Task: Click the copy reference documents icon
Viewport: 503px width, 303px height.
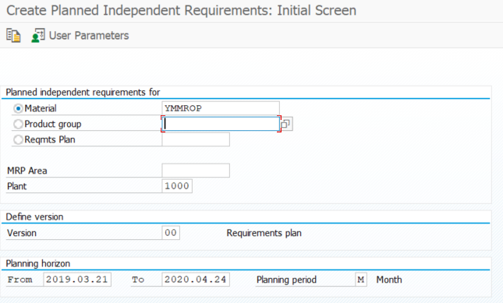Action: click(x=13, y=35)
